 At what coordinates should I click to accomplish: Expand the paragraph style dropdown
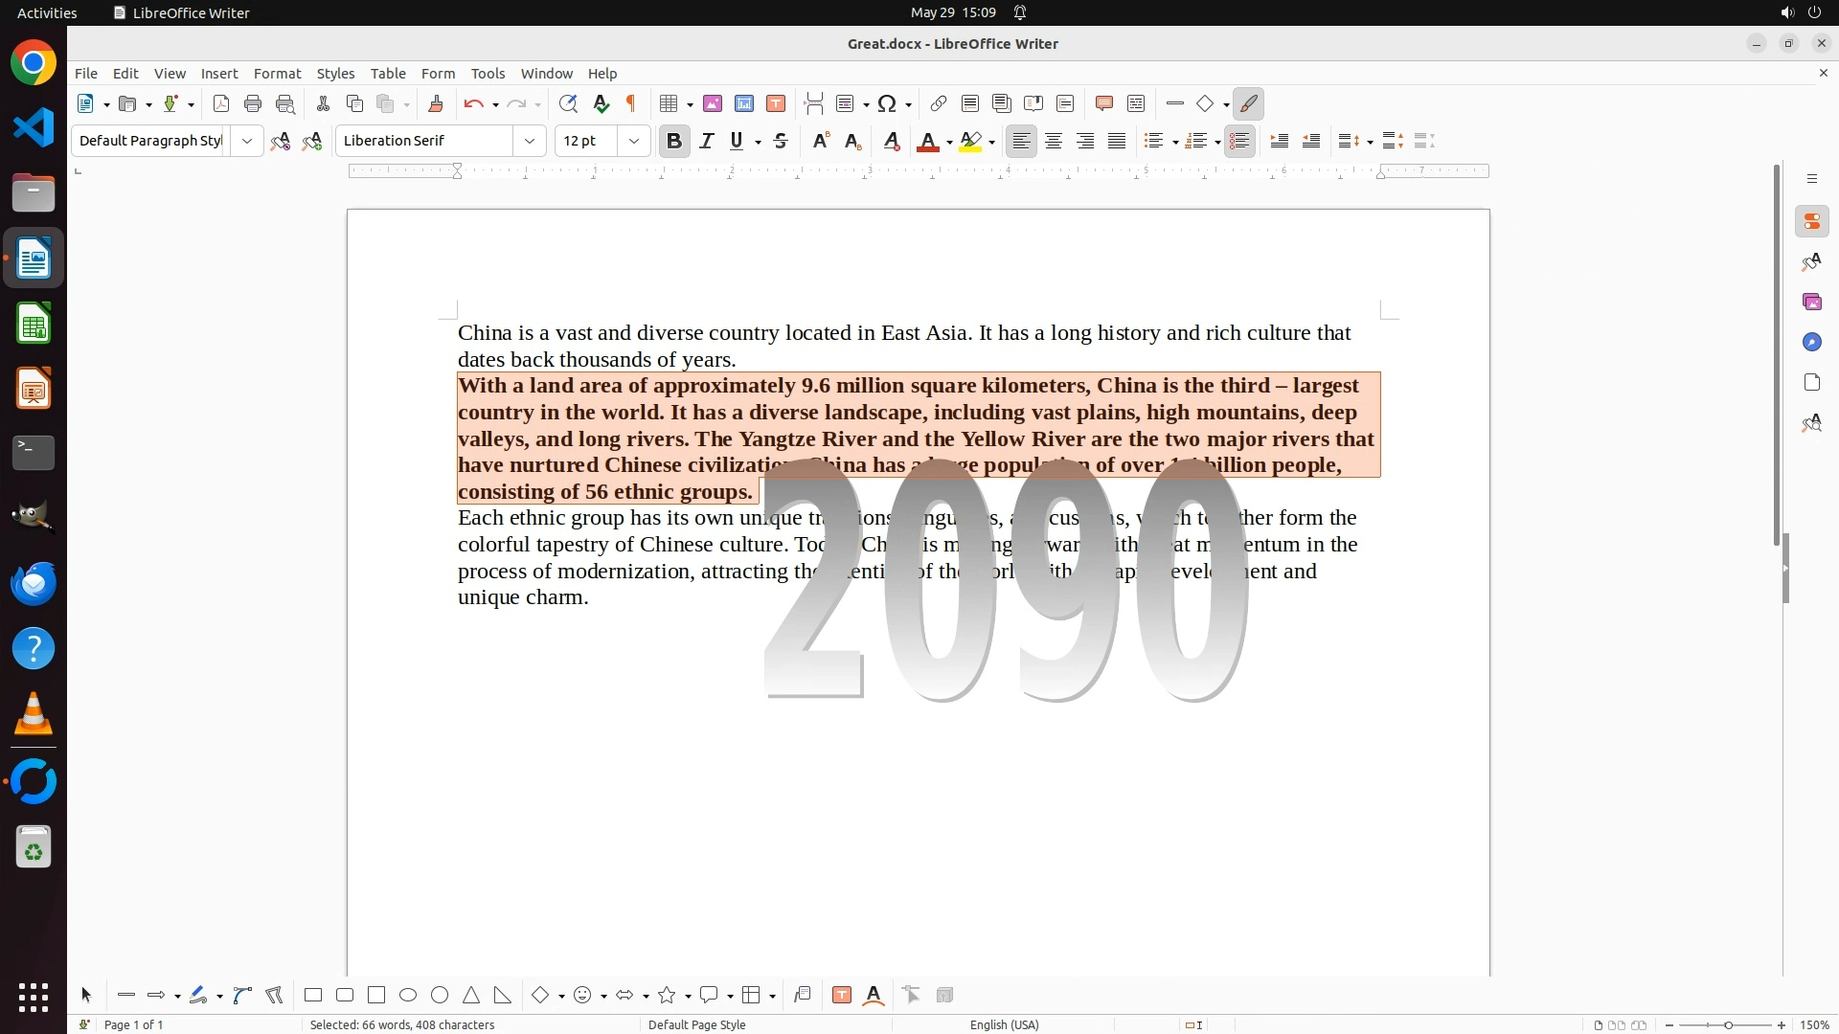[x=247, y=141]
